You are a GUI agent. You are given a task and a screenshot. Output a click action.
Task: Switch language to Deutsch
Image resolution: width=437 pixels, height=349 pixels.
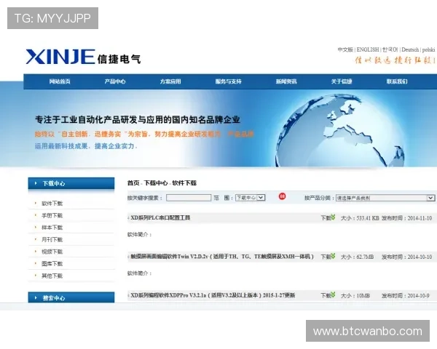tap(410, 49)
